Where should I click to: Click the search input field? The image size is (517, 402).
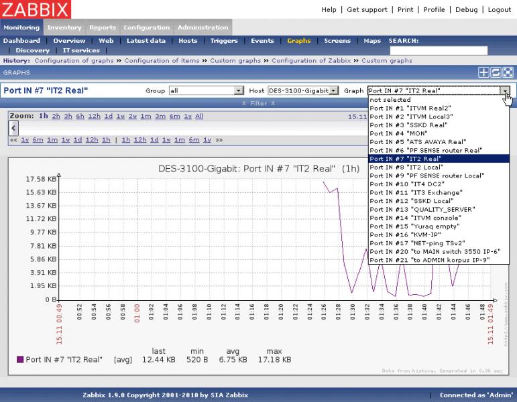point(439,50)
